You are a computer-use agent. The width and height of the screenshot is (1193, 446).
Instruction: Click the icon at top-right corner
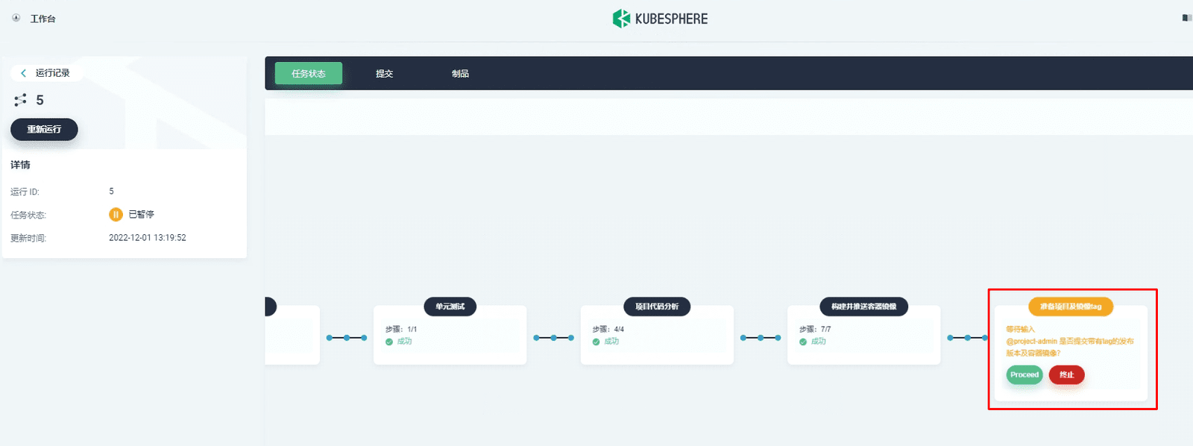(1187, 18)
